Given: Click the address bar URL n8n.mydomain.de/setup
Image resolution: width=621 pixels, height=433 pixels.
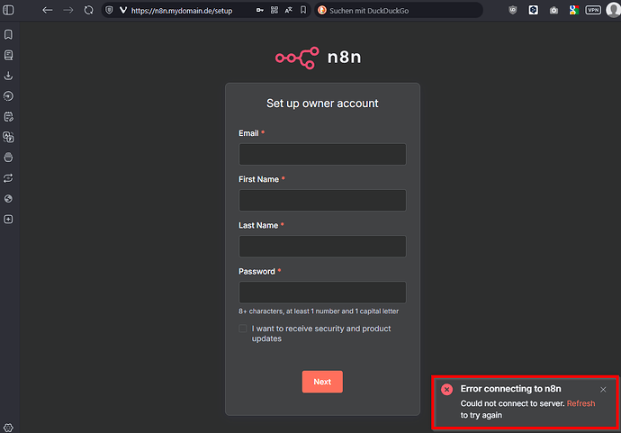Looking at the screenshot, I should click(182, 11).
